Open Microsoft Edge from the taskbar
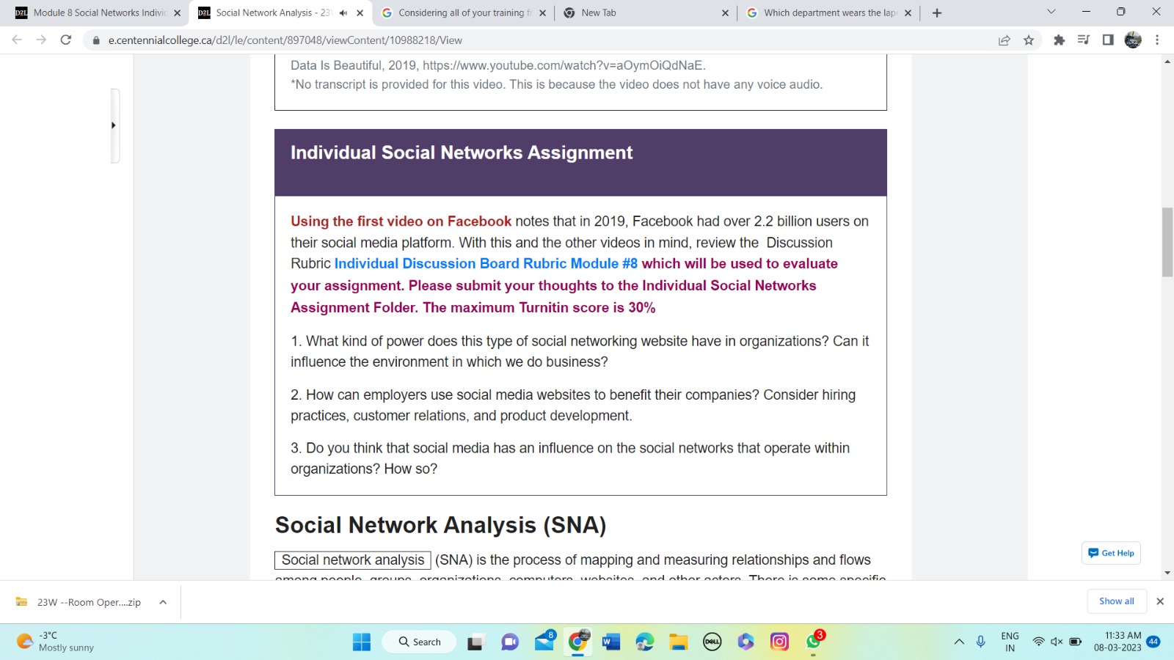 coord(644,642)
